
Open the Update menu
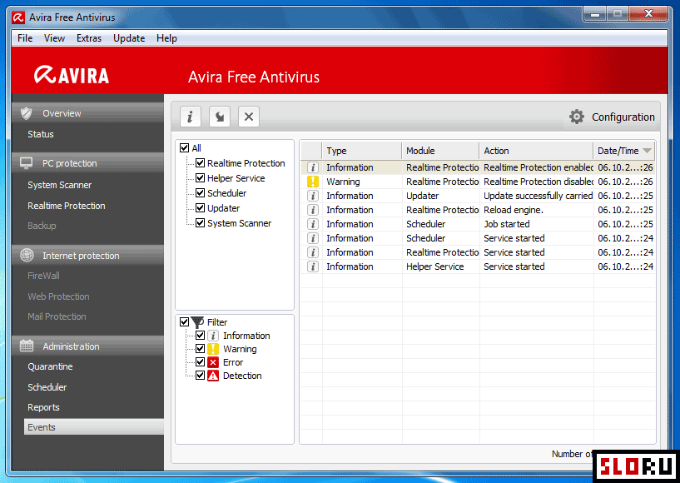129,38
